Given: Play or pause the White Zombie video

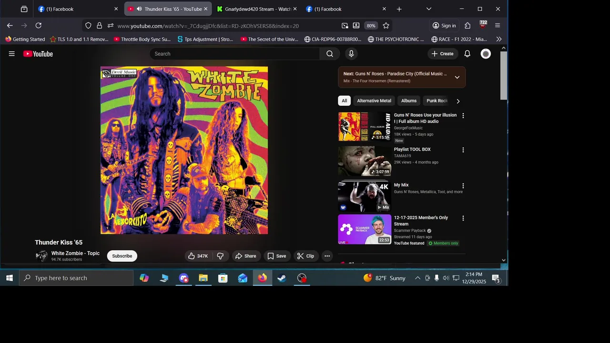Looking at the screenshot, I should click(184, 151).
